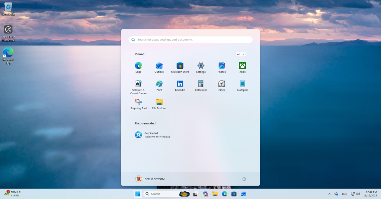The height and width of the screenshot is (199, 381).
Task: Click the Windows Start button on the taskbar
Action: click(138, 194)
